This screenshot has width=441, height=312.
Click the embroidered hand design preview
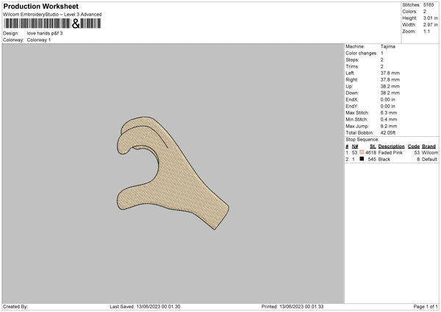click(173, 173)
